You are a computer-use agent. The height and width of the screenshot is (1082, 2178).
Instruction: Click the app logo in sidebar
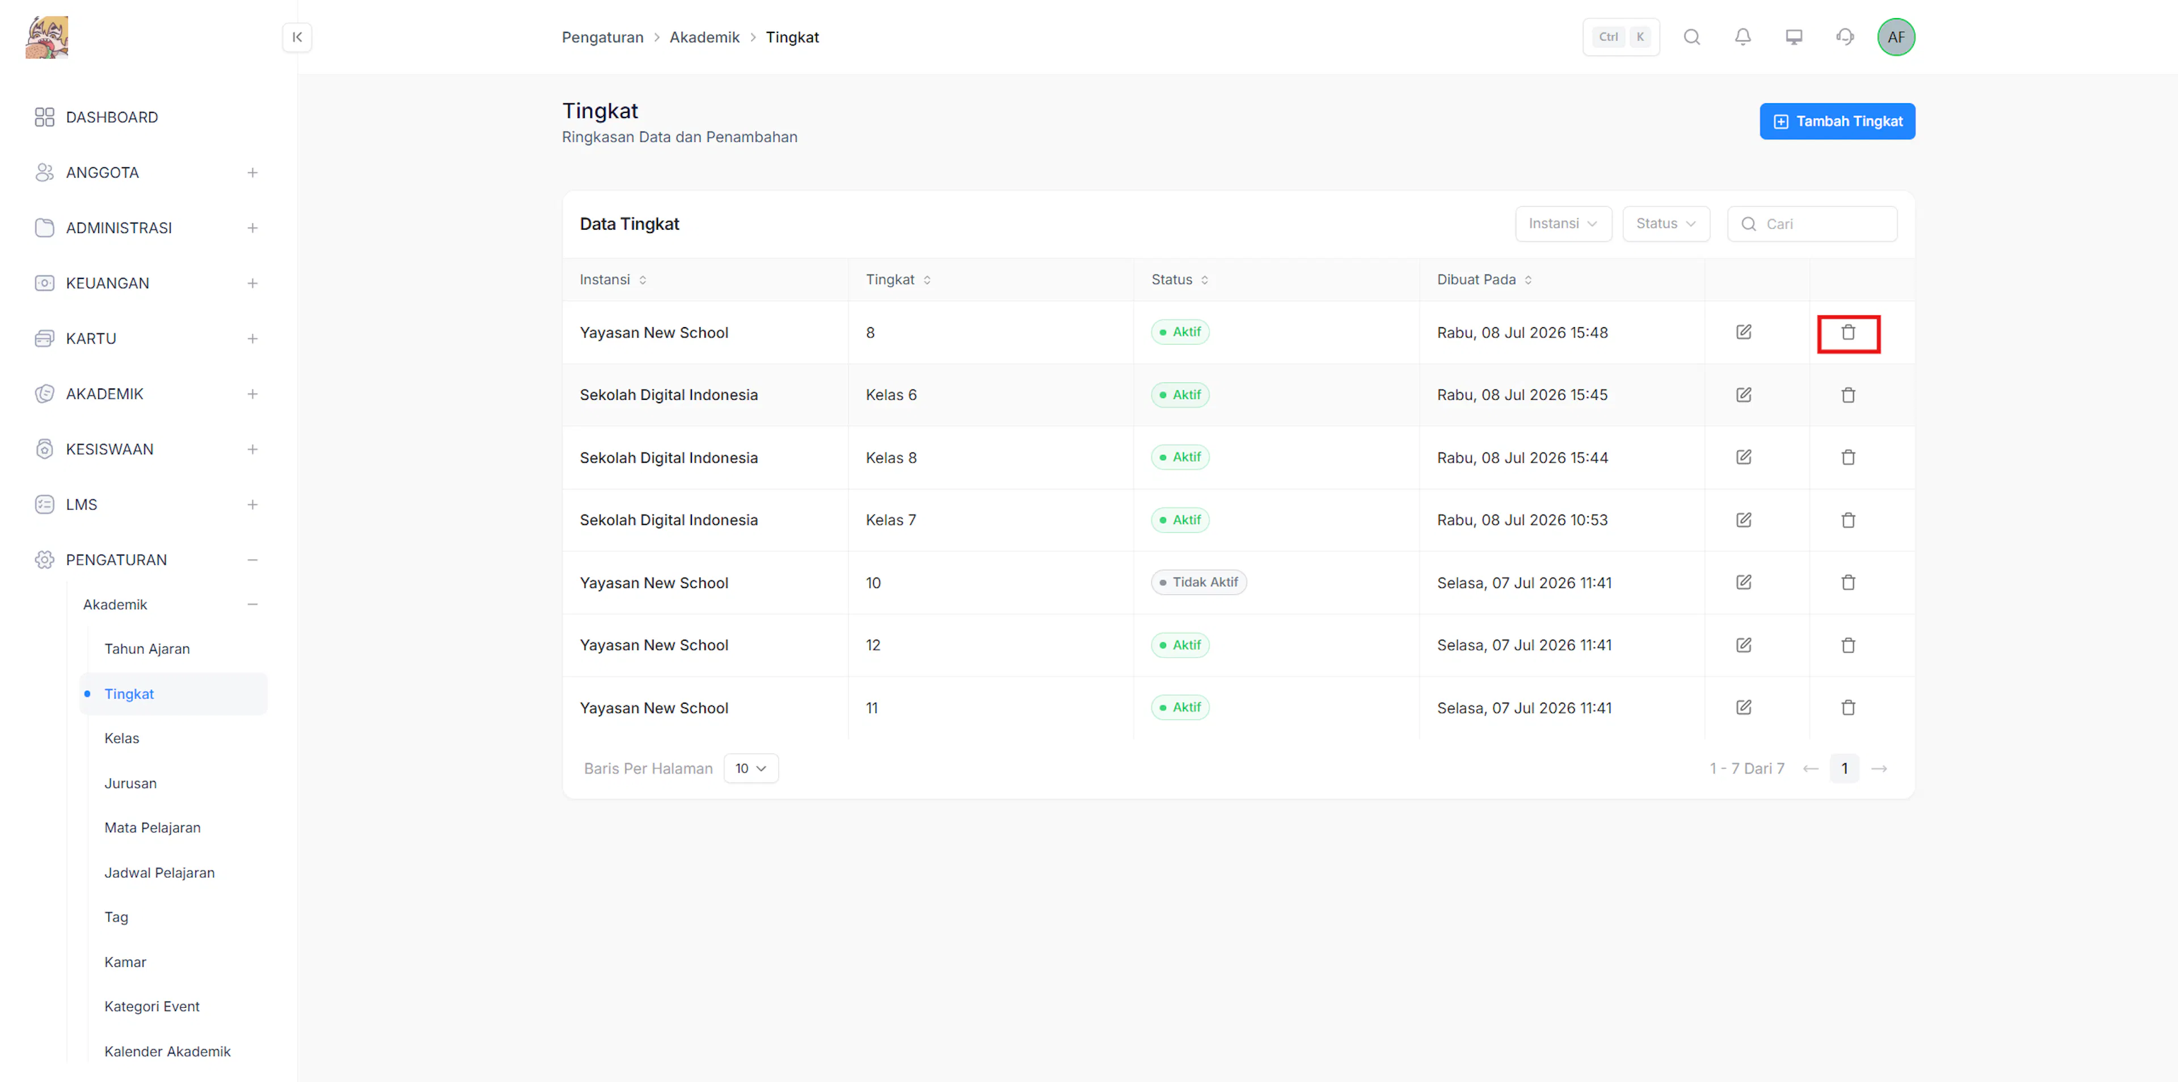pos(47,37)
